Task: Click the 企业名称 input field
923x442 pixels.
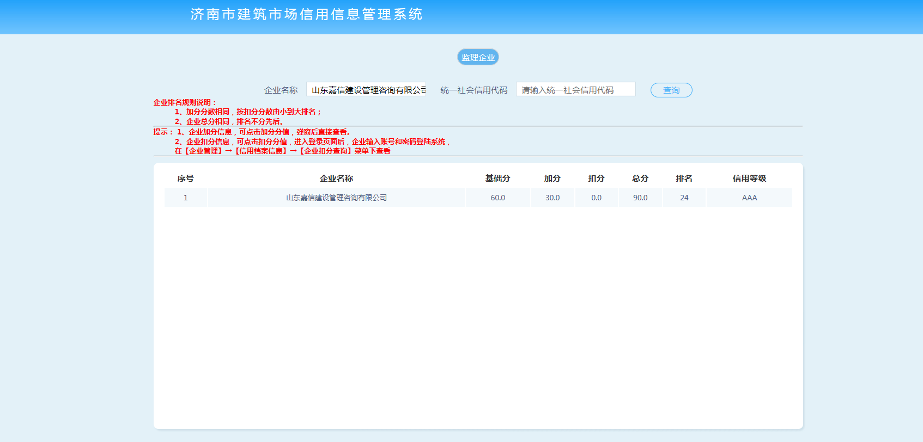Action: (366, 89)
